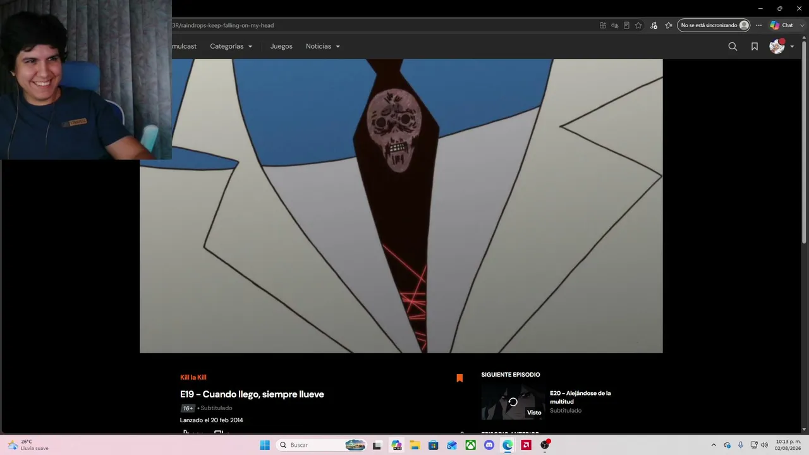Open the Juegos menu item
Image resolution: width=809 pixels, height=455 pixels.
tap(281, 46)
